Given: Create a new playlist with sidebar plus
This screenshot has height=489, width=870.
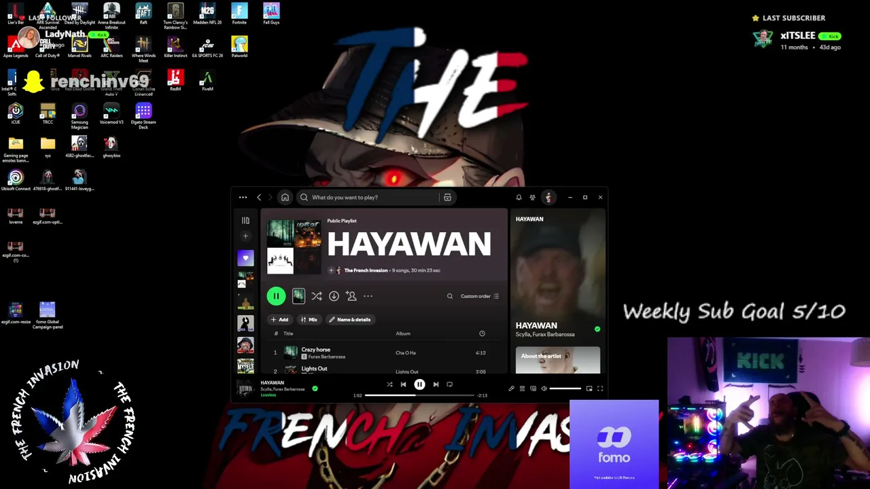Looking at the screenshot, I should (245, 236).
